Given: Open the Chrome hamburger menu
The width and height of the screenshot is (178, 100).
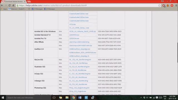Looking at the screenshot, I should click(x=176, y=5).
